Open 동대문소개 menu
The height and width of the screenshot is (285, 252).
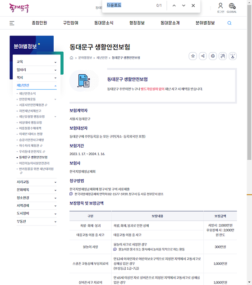point(170,23)
